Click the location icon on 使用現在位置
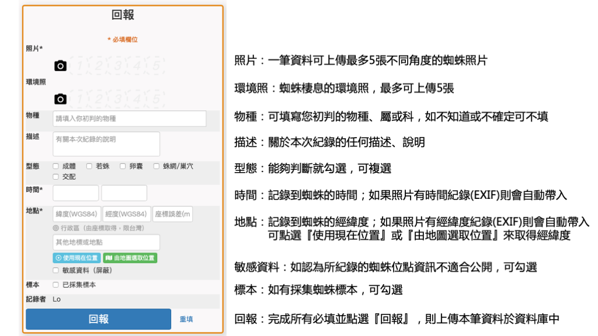Image resolution: width=598 pixels, height=336 pixels. click(58, 258)
